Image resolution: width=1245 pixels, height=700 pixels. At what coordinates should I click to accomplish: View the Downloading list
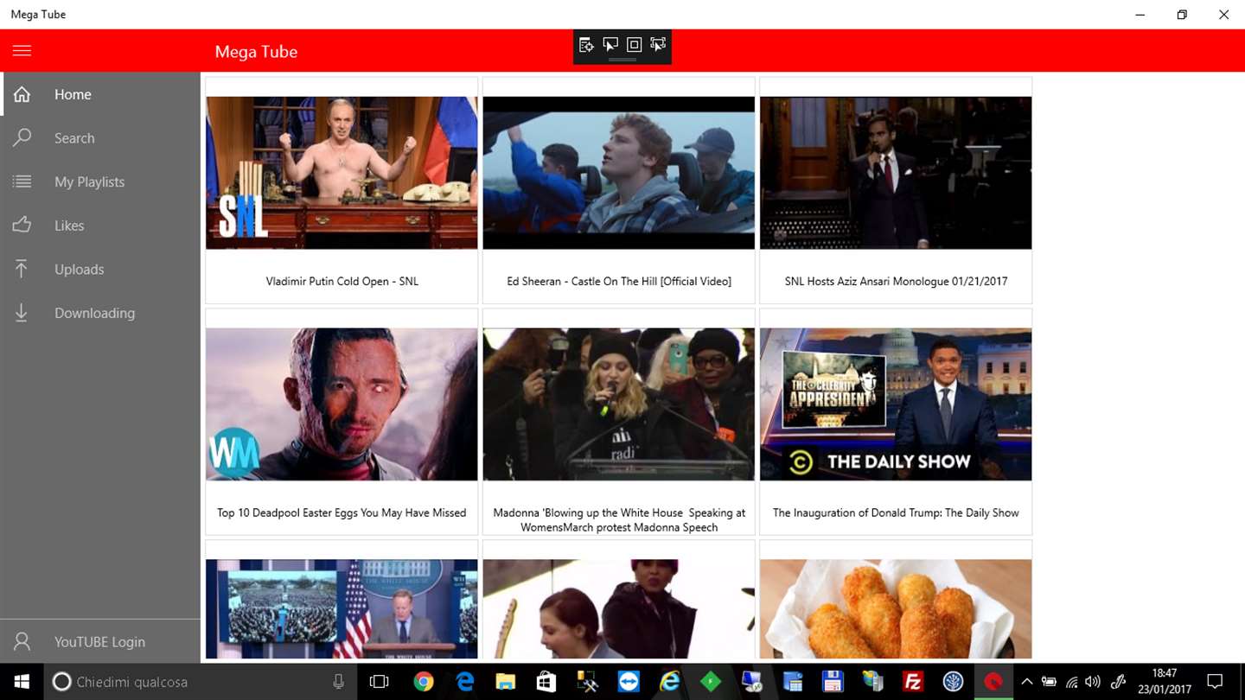100,313
